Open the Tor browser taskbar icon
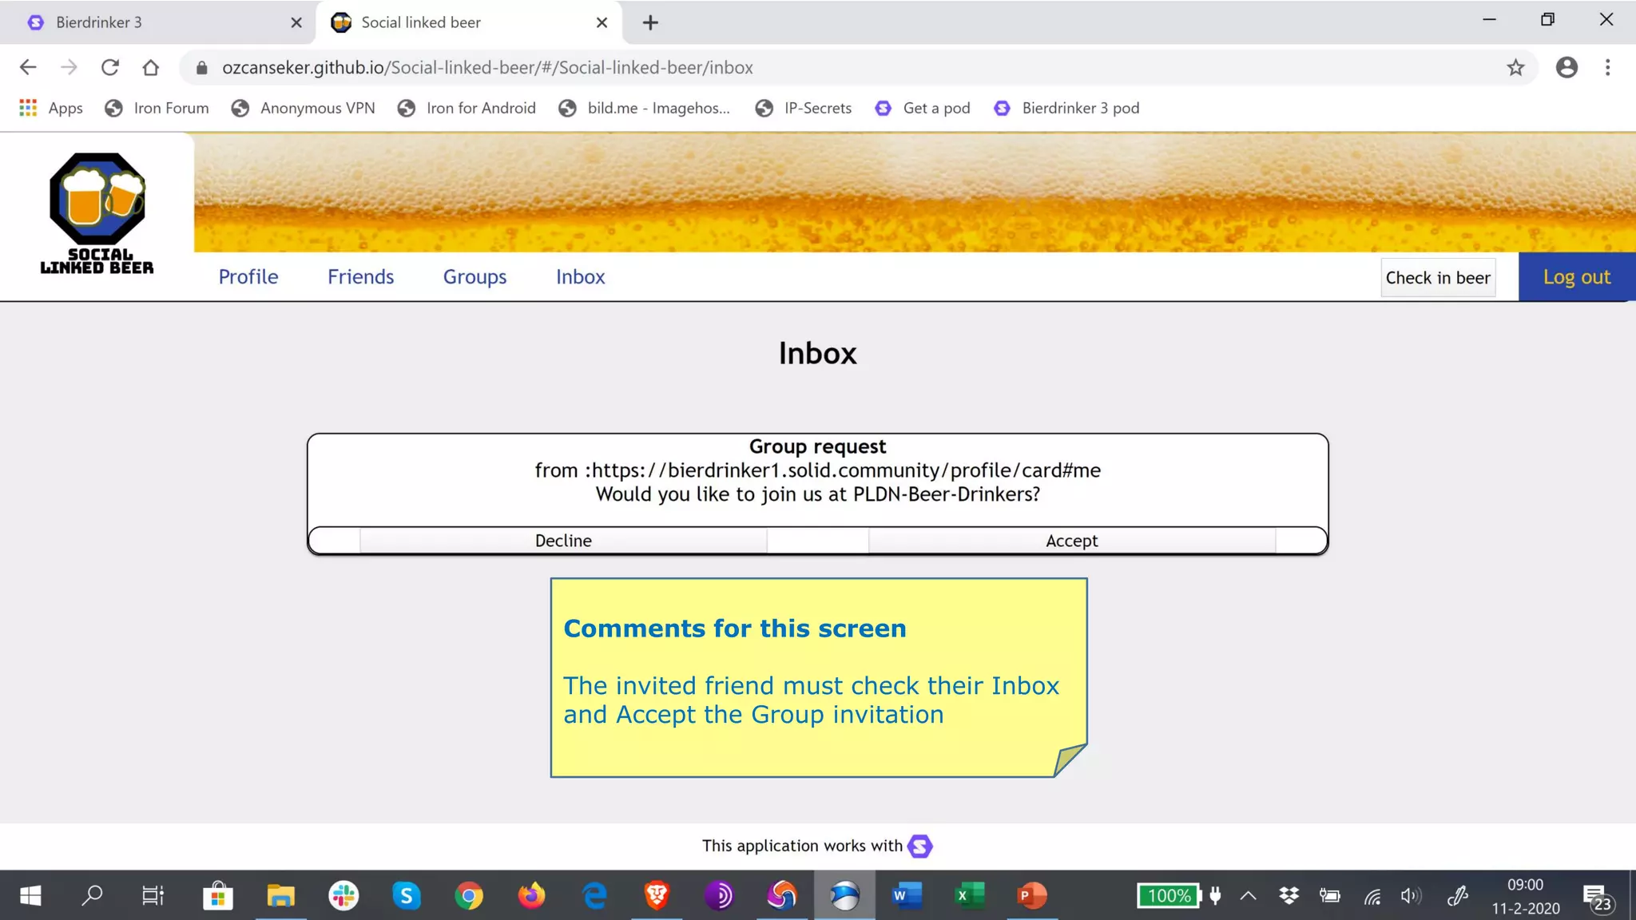Screen dimensions: 1636x920 coord(719,895)
